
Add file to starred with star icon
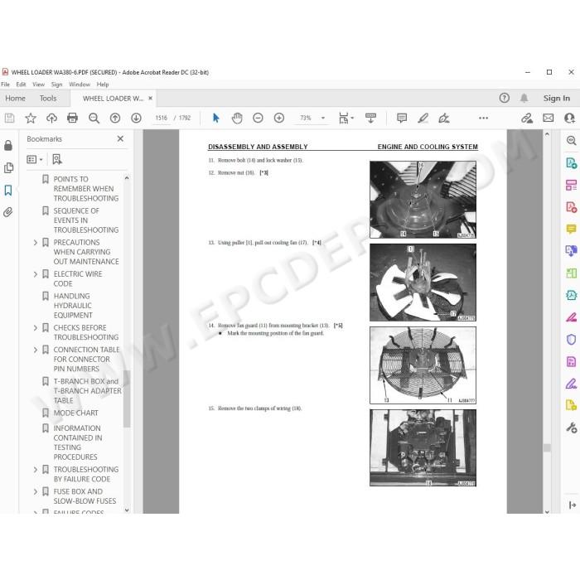pyautogui.click(x=31, y=118)
